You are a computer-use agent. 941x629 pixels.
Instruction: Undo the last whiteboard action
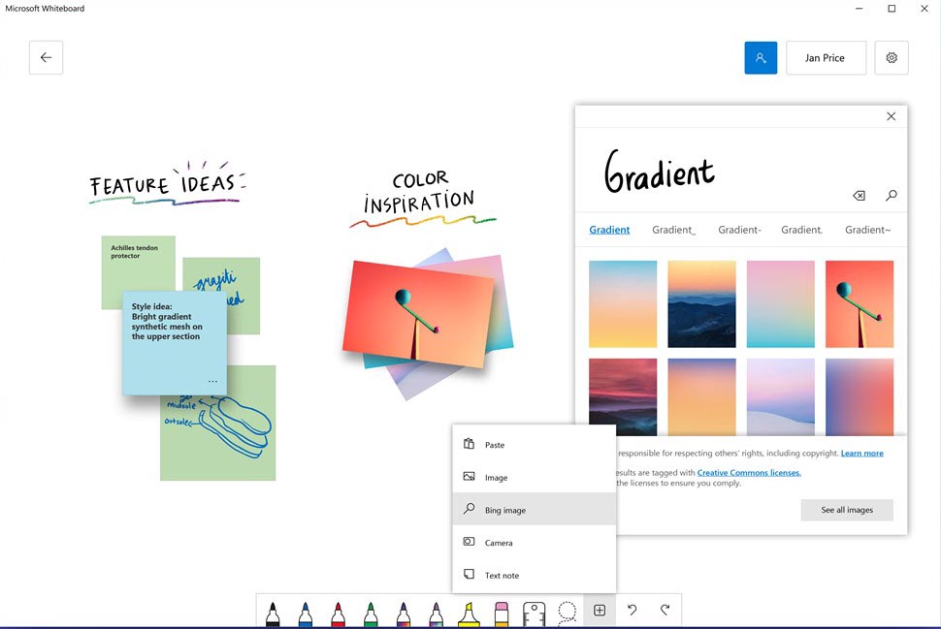tap(632, 611)
